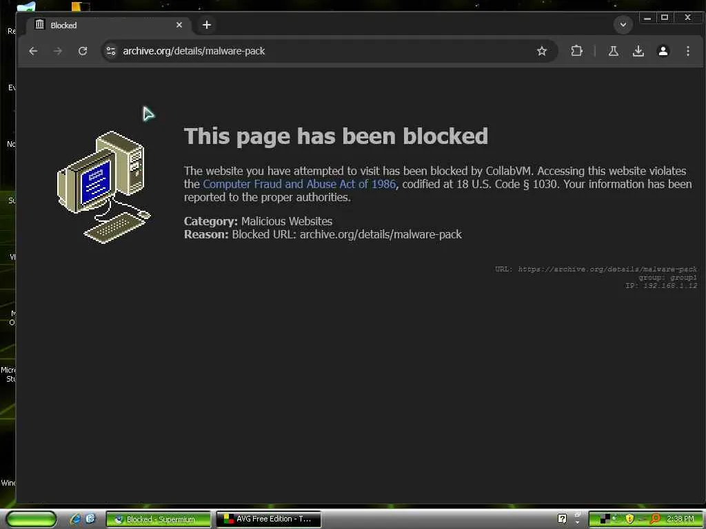The image size is (706, 529).
Task: Switch to AVG Free Edition taskbar button
Action: pyautogui.click(x=269, y=519)
